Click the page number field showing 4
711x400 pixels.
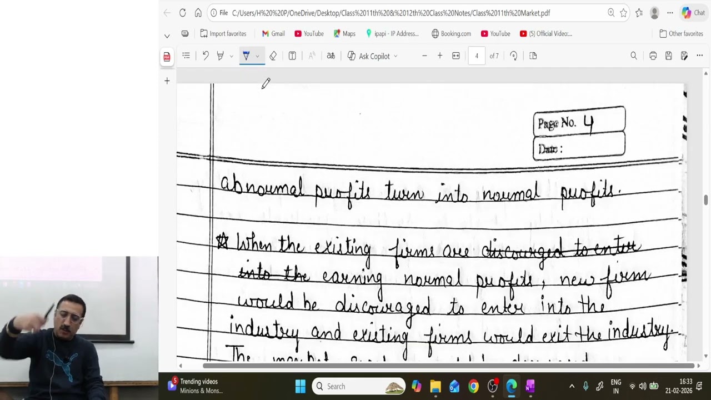click(x=477, y=56)
